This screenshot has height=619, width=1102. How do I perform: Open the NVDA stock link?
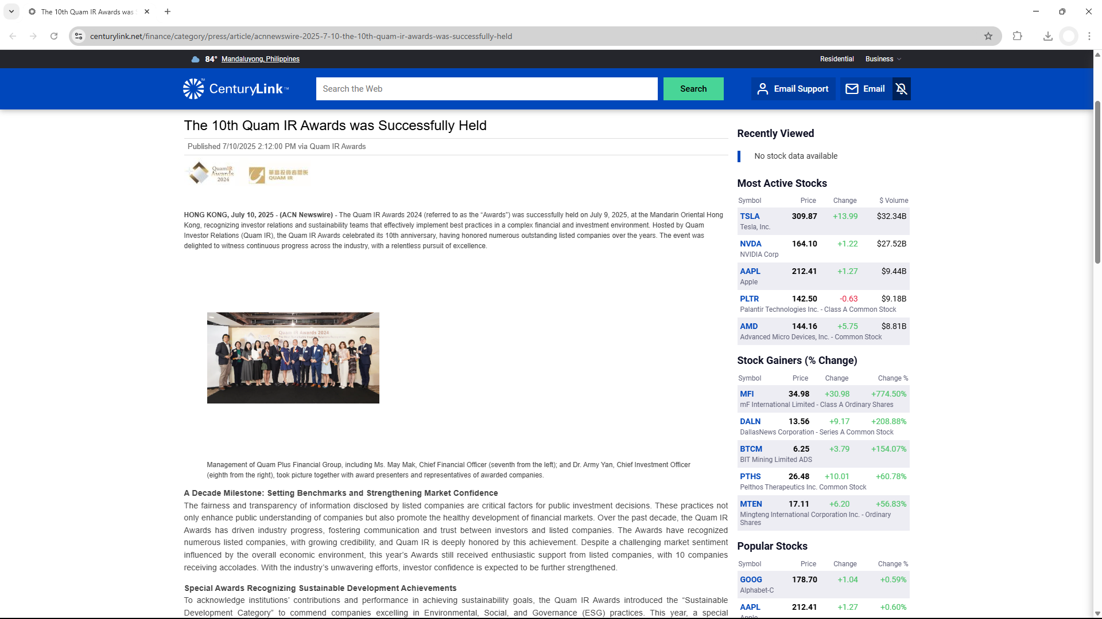coord(750,244)
